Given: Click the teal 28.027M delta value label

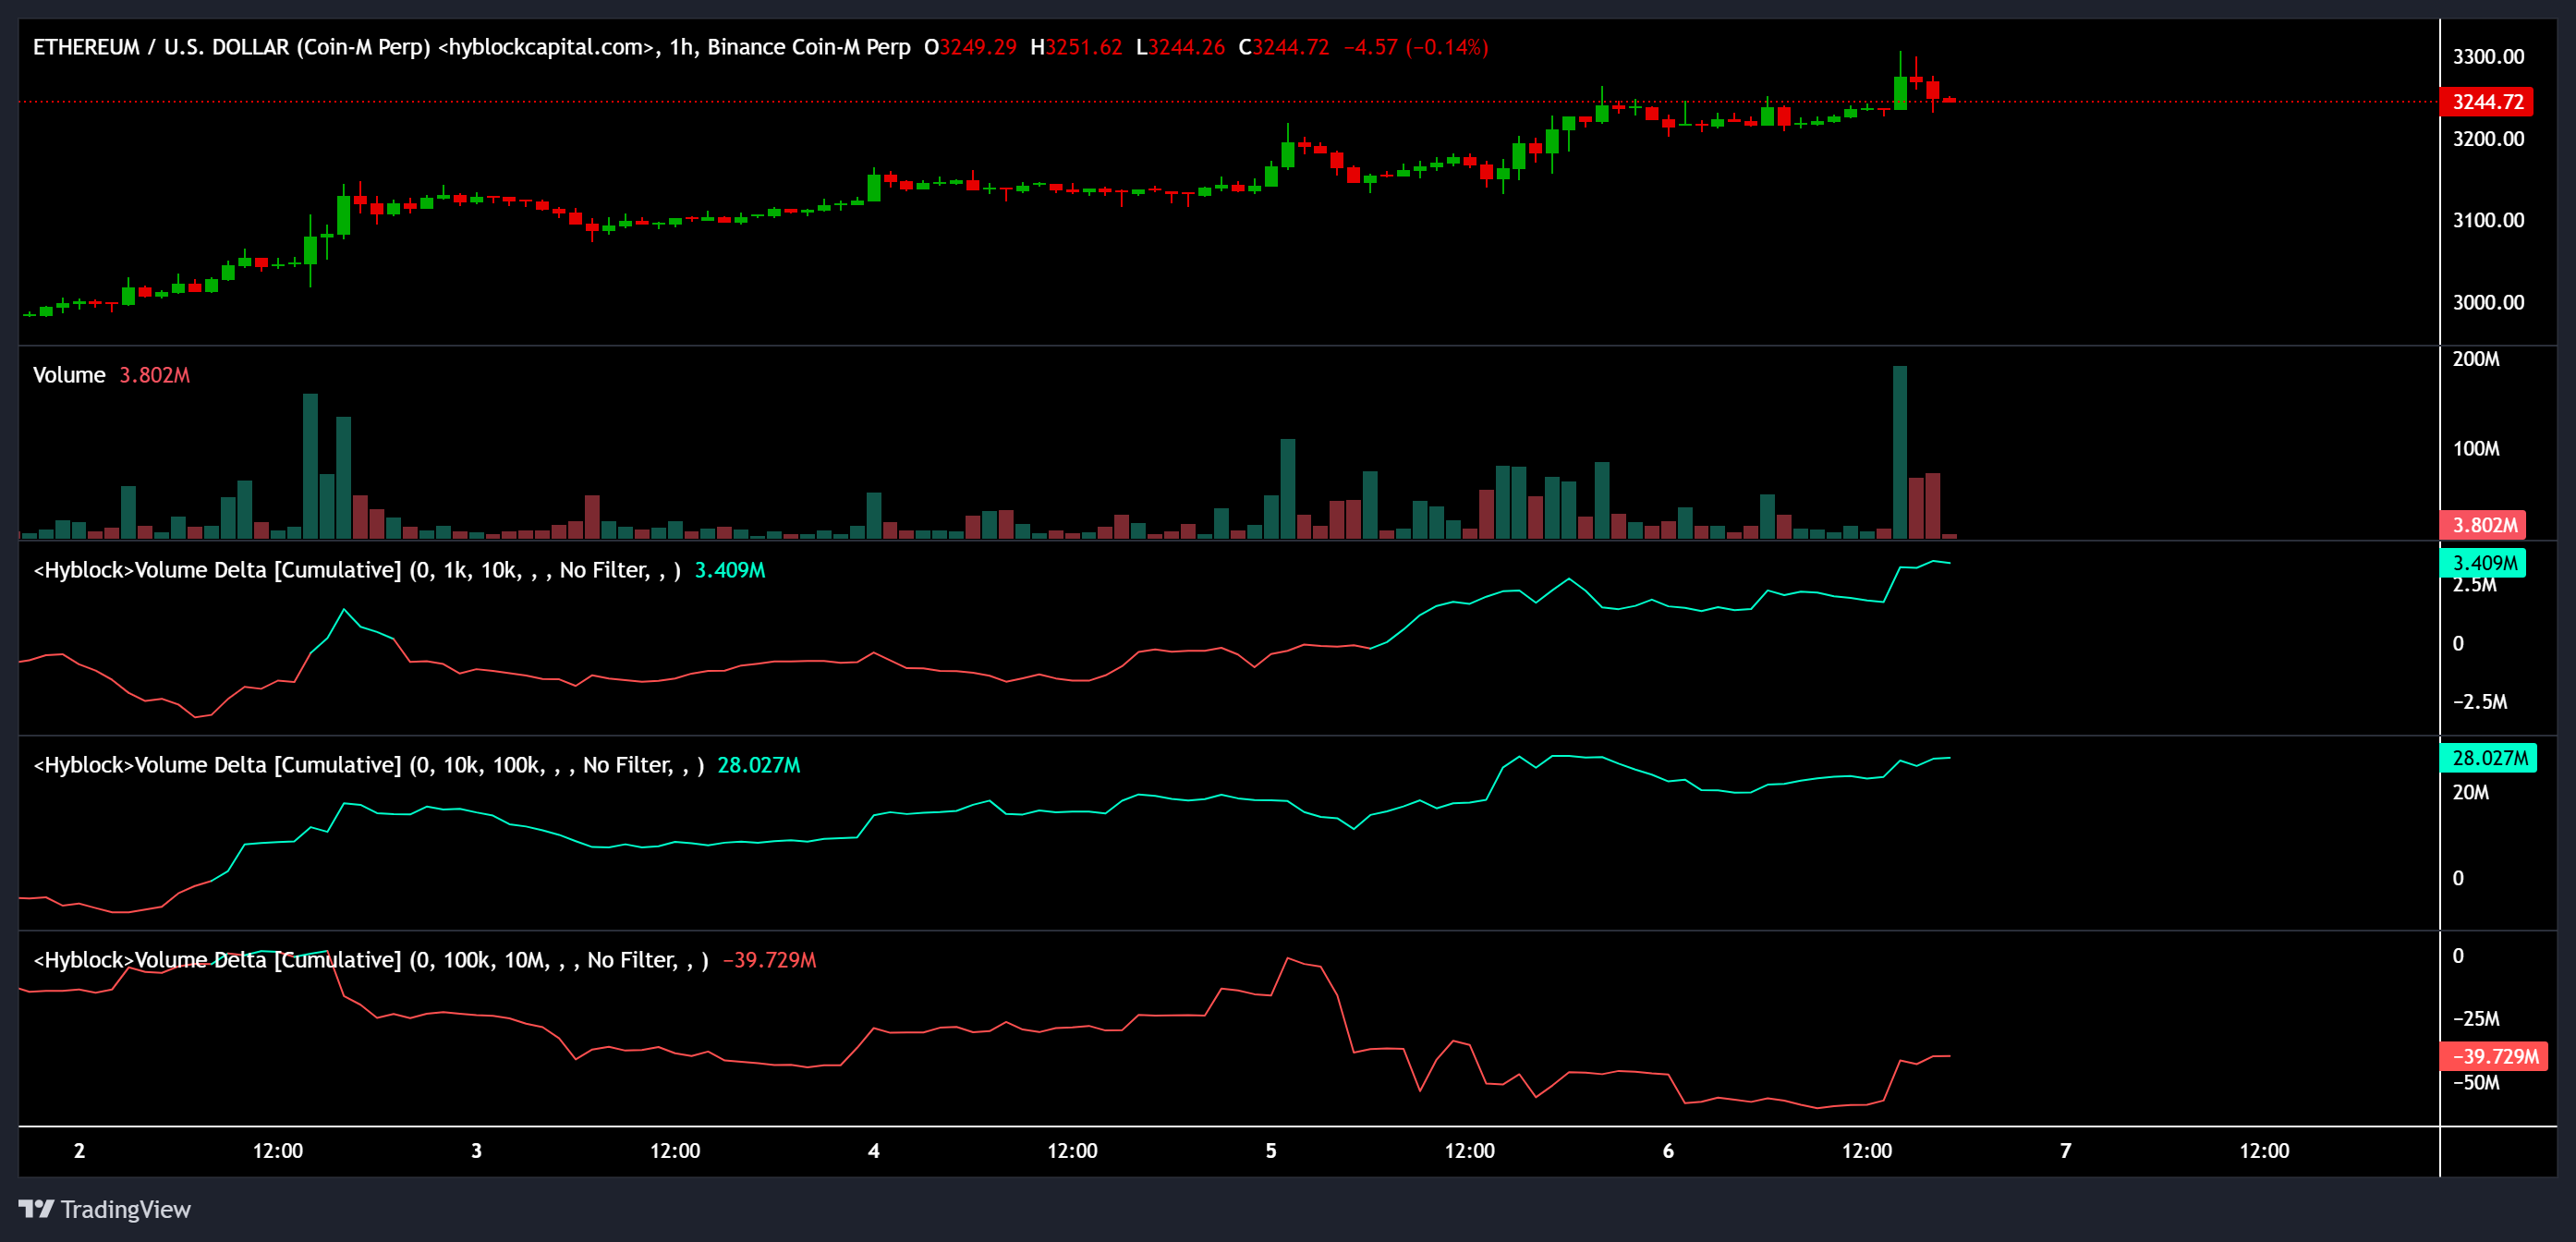Looking at the screenshot, I should tap(2489, 759).
